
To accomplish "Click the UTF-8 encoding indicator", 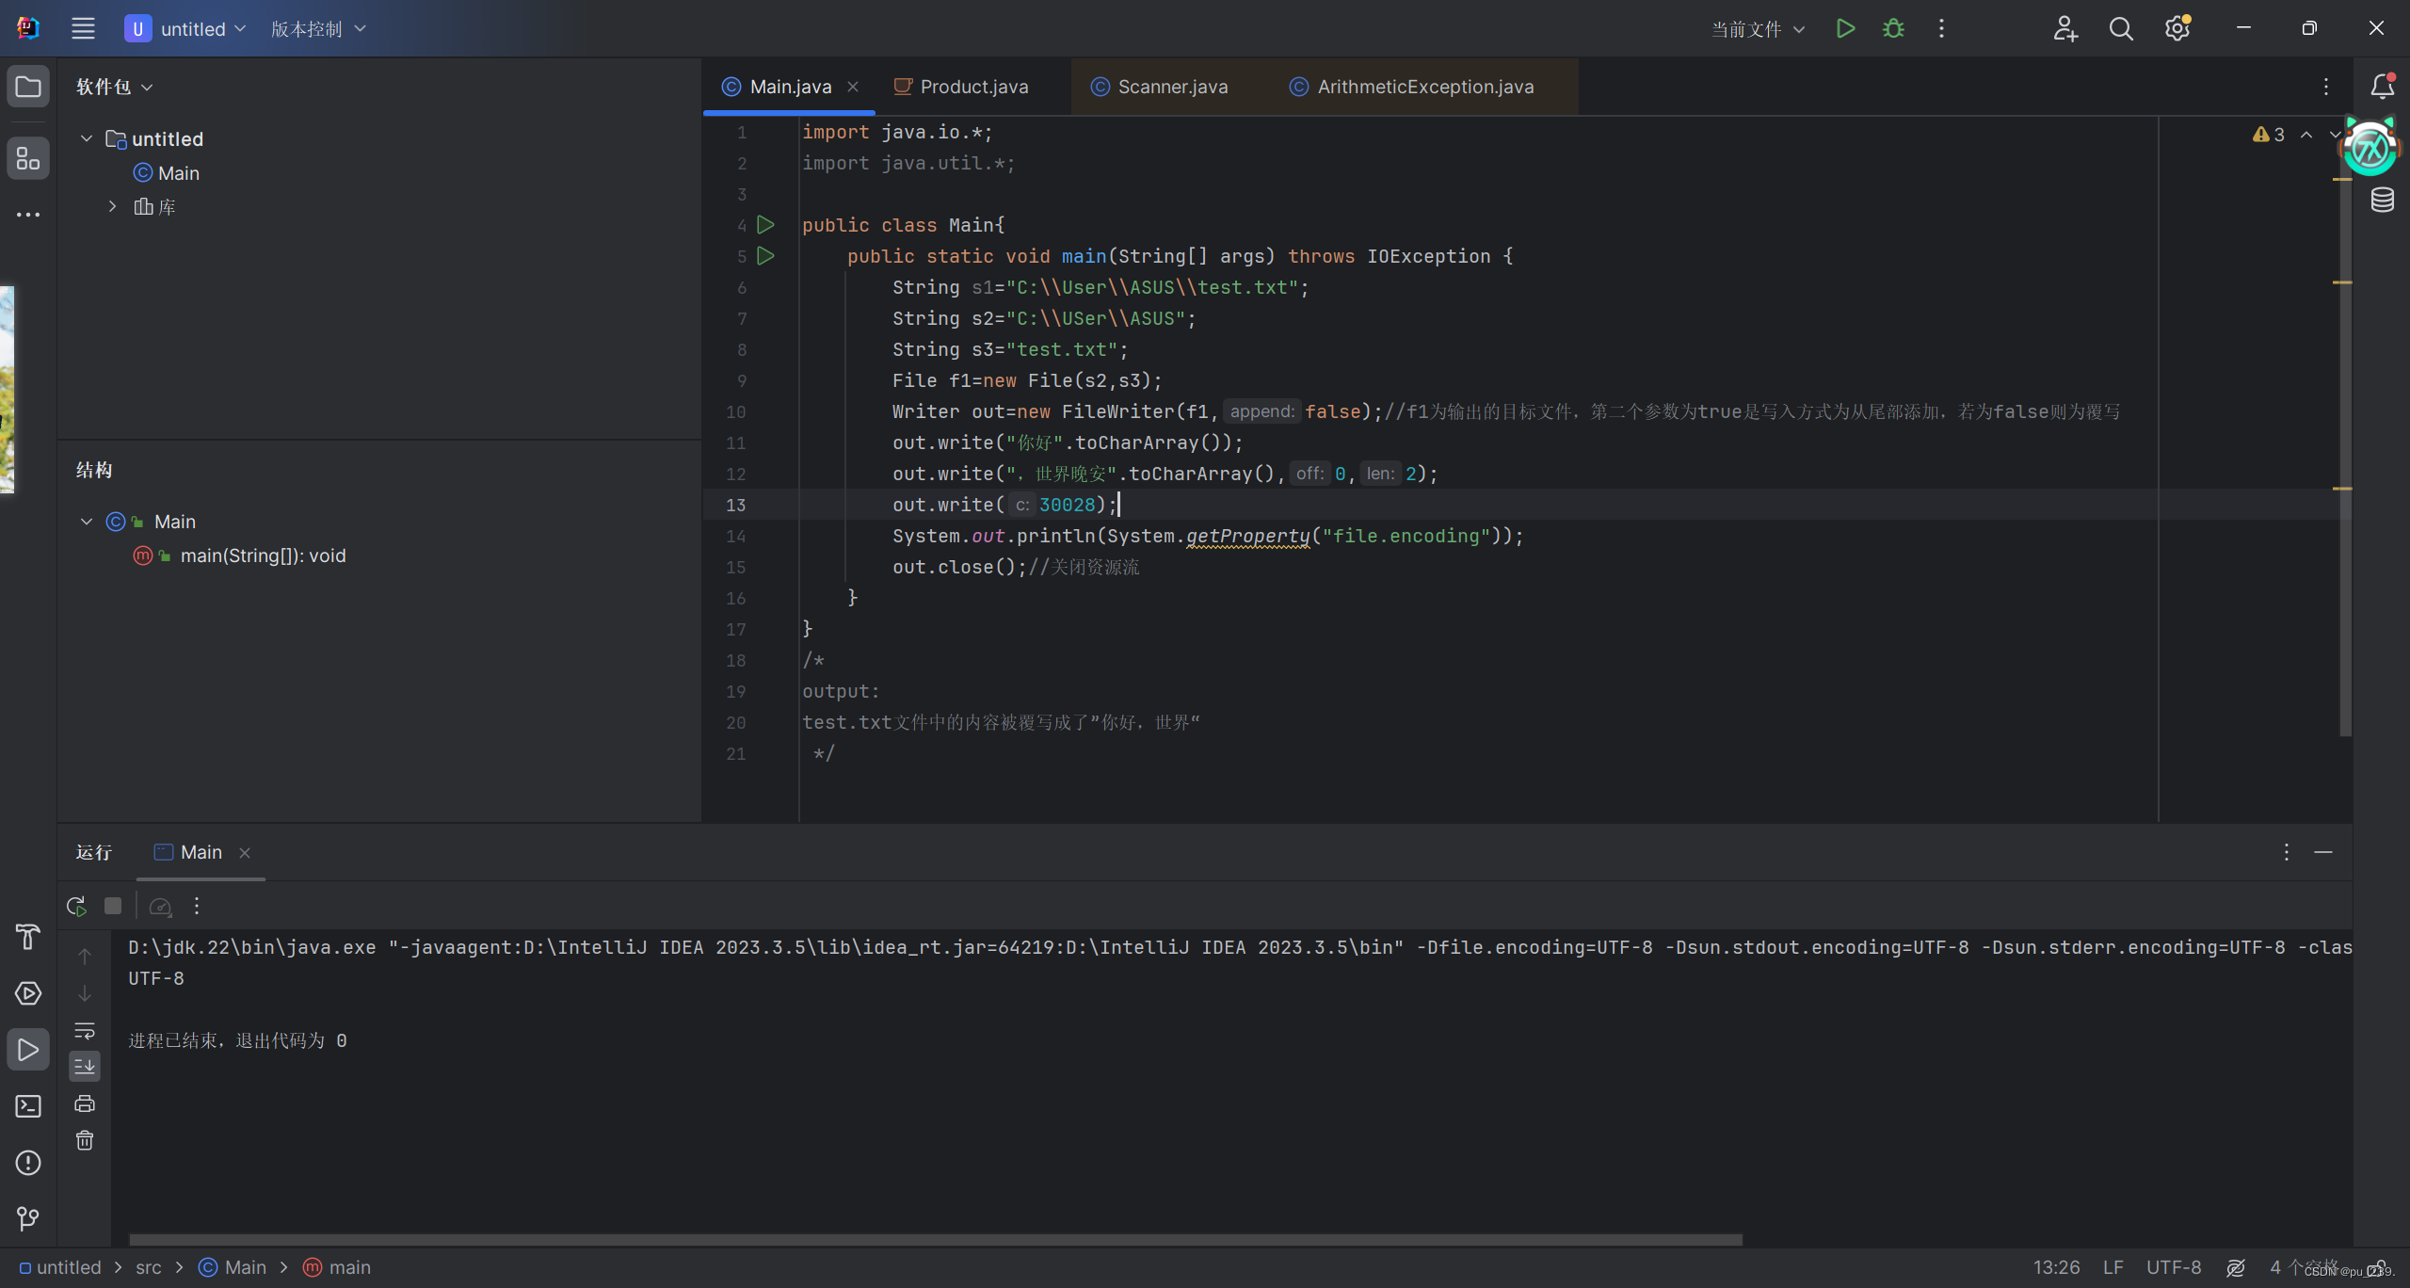I will point(2173,1267).
